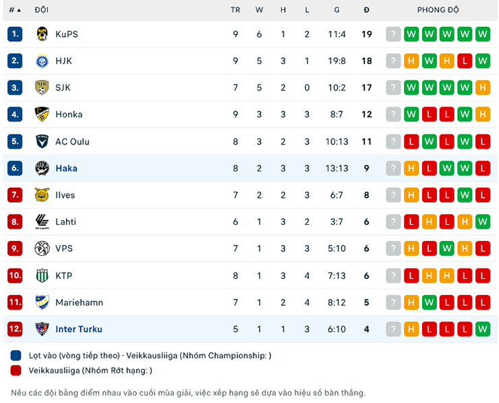The image size is (499, 403).
Task: Sort standings by the TR matches header
Action: (x=235, y=10)
